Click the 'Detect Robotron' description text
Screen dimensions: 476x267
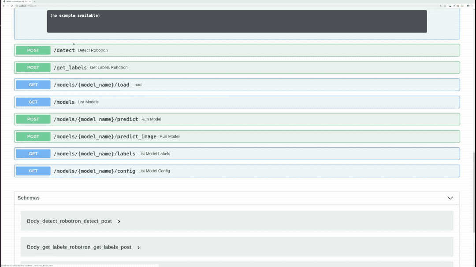pyautogui.click(x=93, y=50)
